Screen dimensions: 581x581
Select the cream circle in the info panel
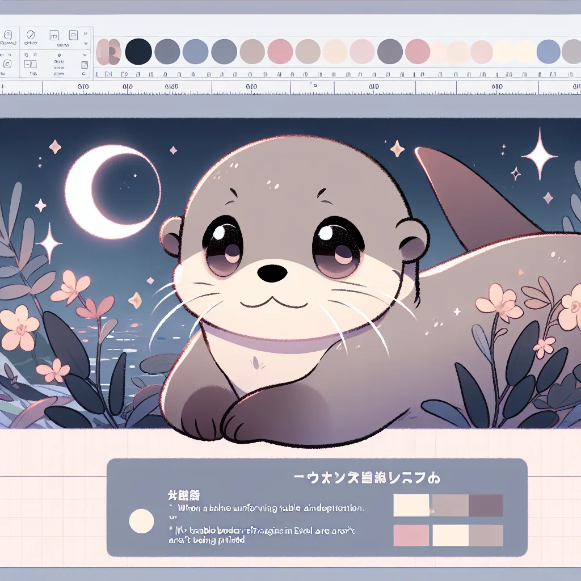click(142, 520)
